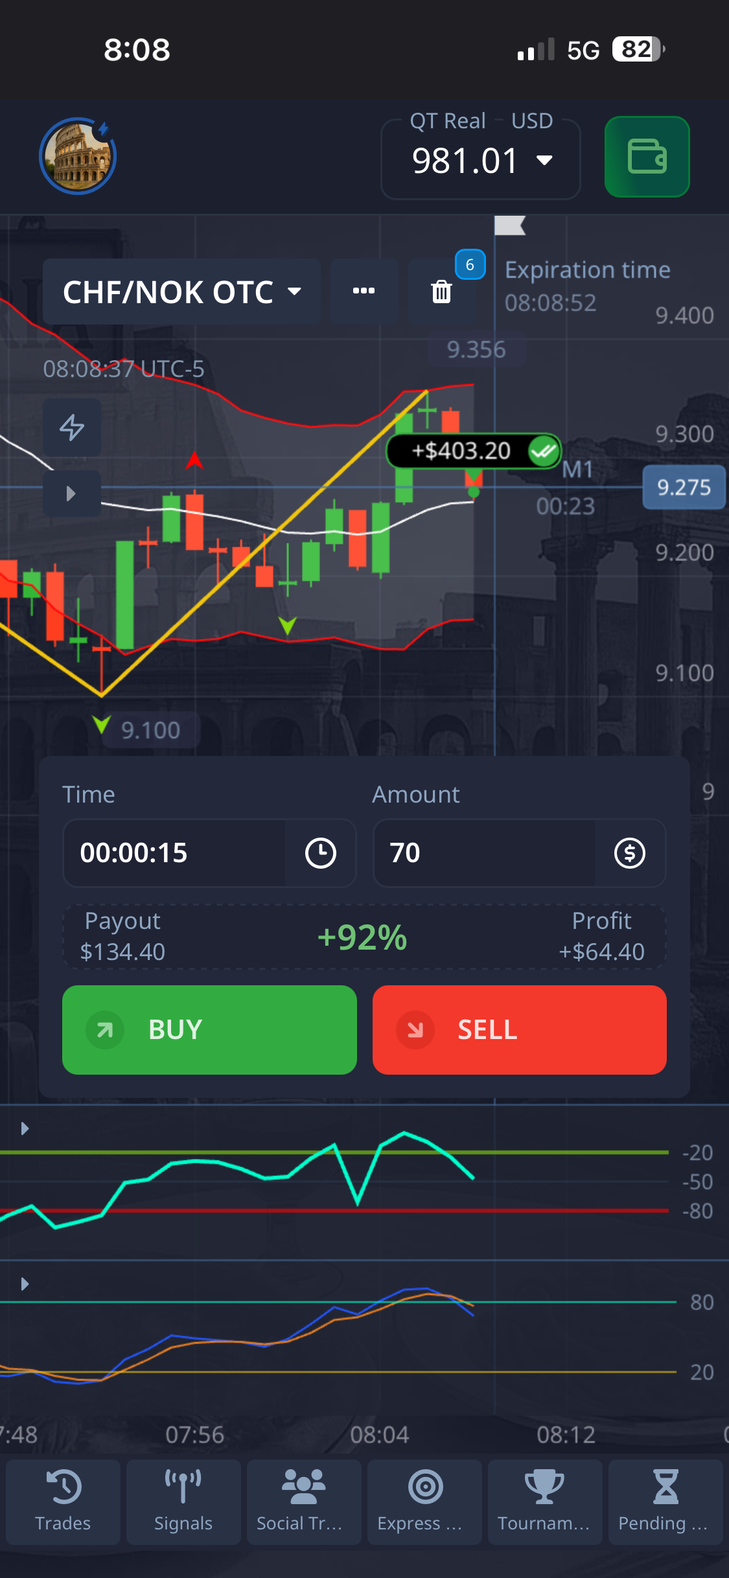This screenshot has width=729, height=1578.
Task: Expand the chart side panel arrow
Action: [71, 494]
